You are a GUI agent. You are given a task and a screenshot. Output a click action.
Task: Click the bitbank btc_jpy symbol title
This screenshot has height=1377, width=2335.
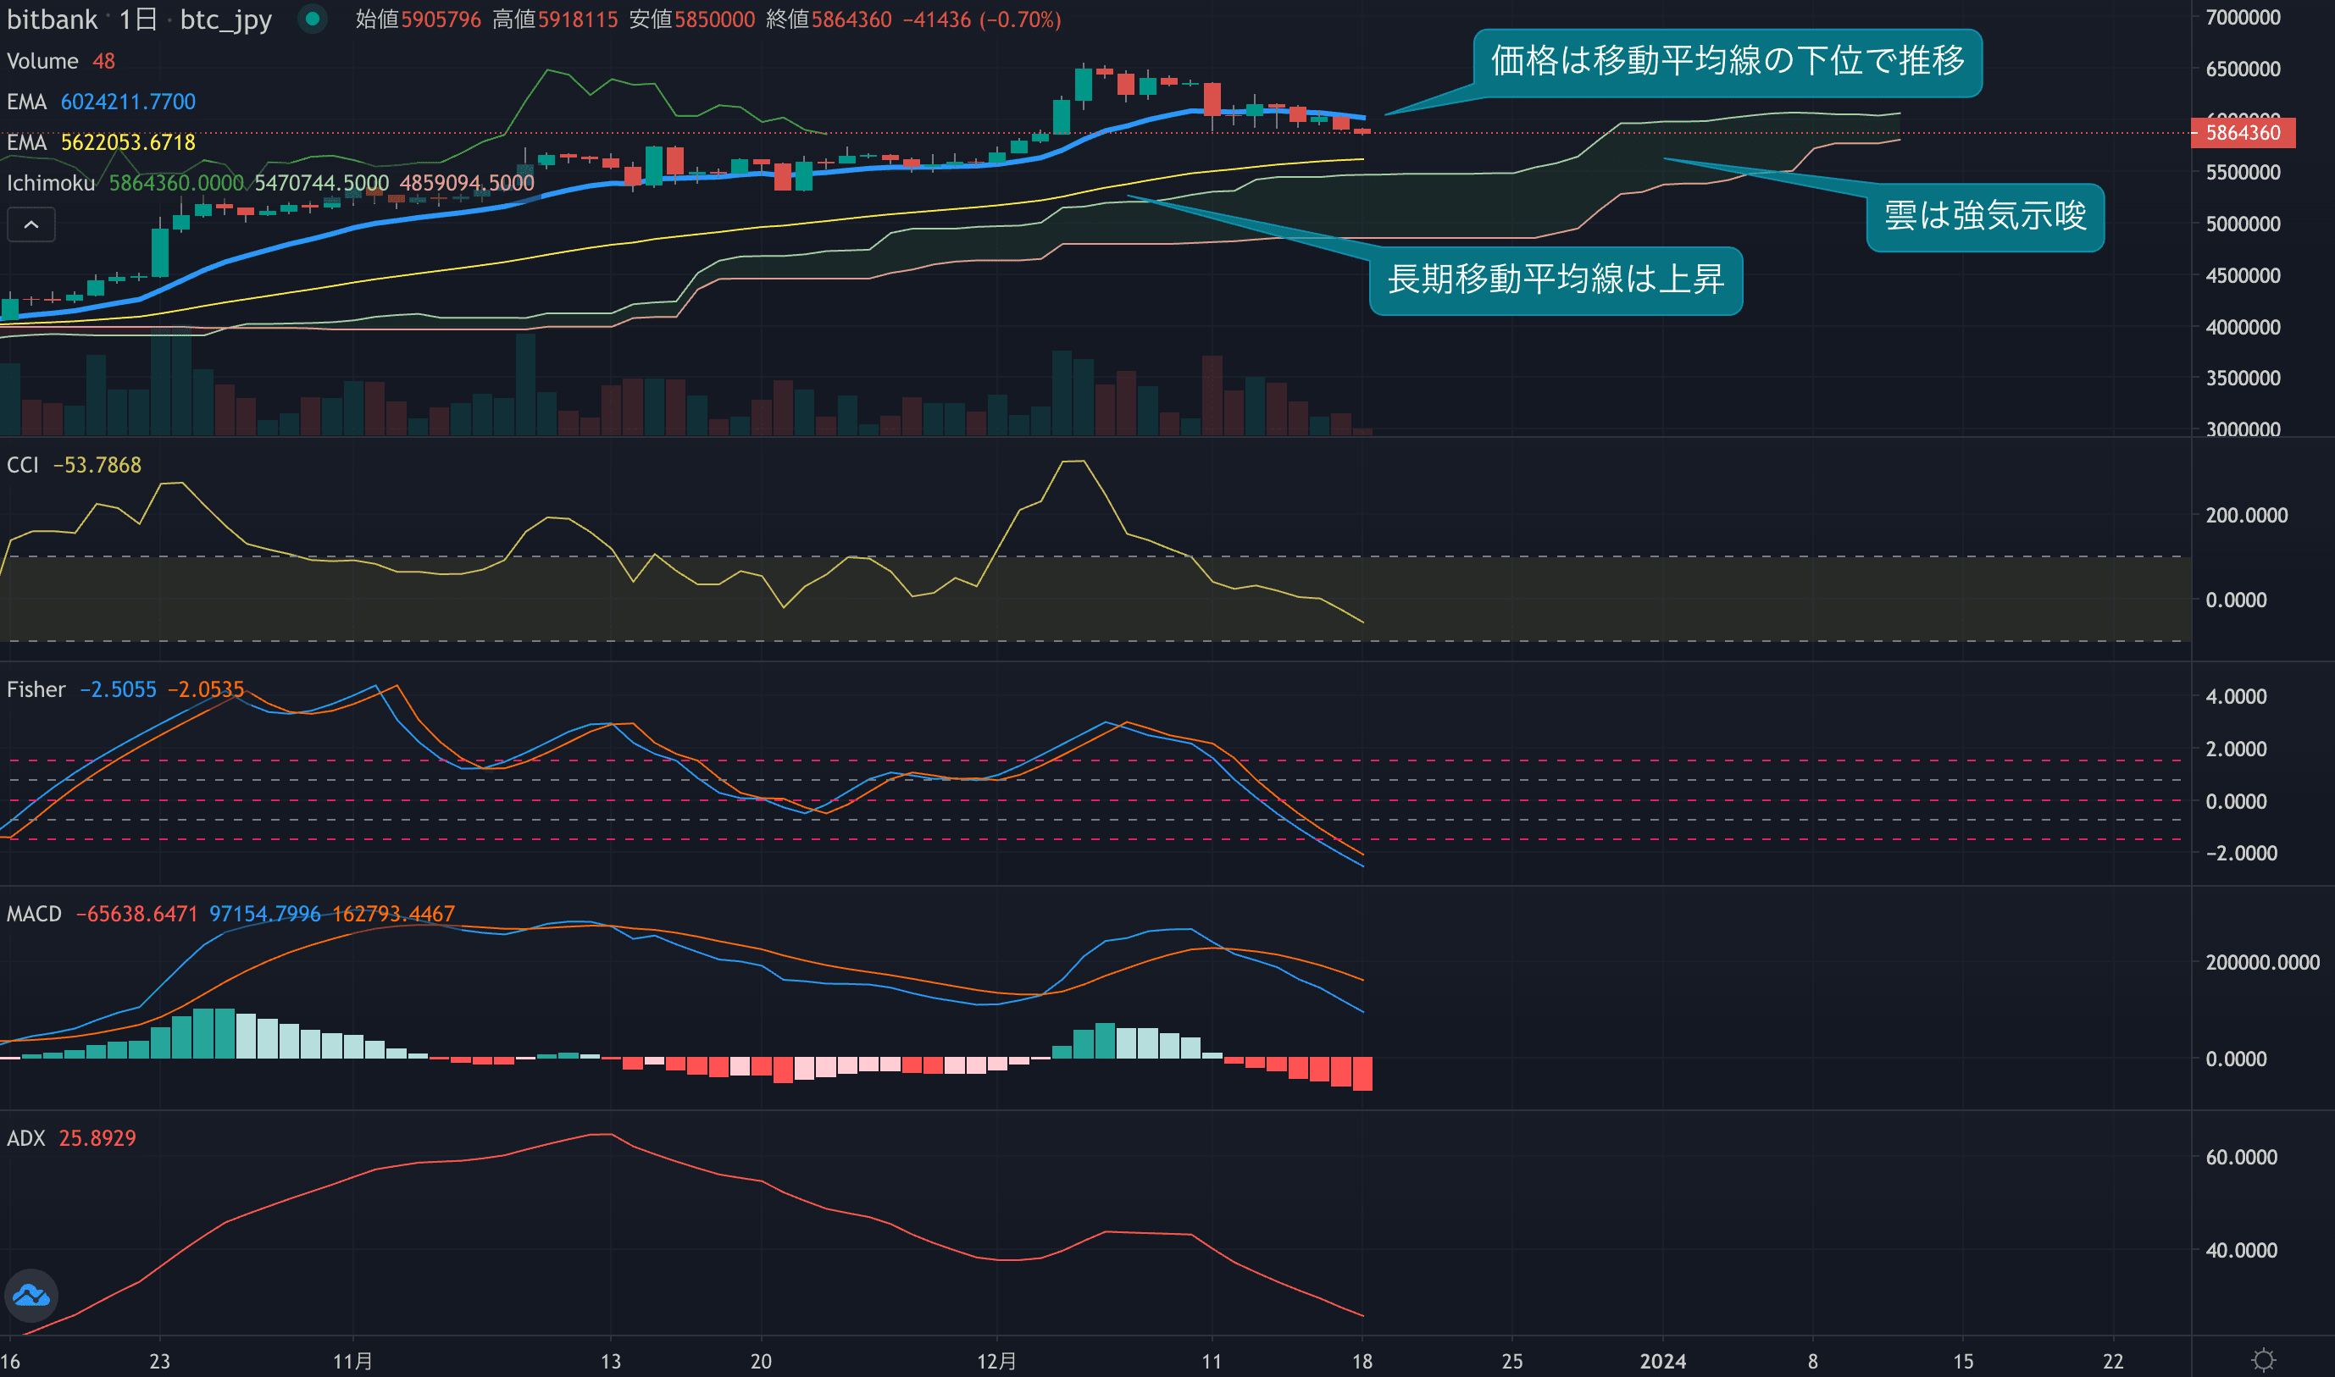(x=139, y=19)
